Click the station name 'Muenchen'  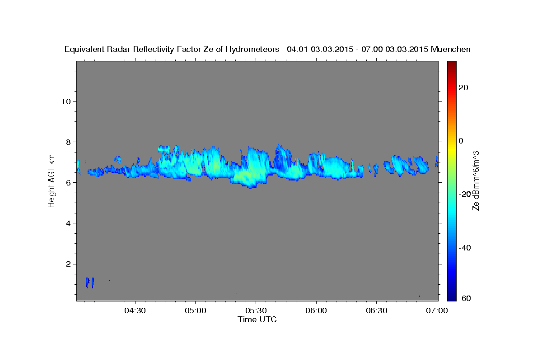click(x=451, y=50)
